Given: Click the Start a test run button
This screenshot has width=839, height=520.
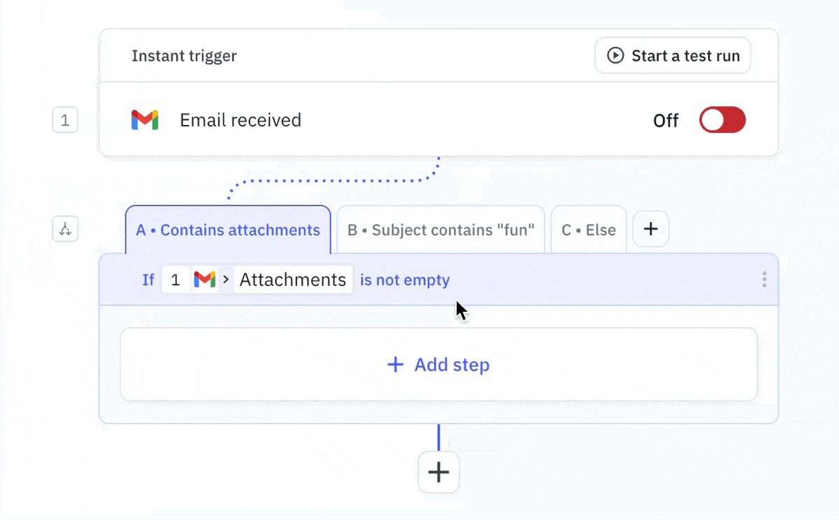Looking at the screenshot, I should [672, 55].
